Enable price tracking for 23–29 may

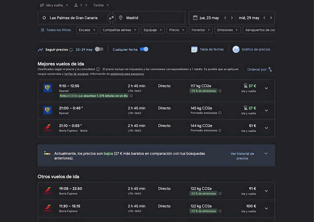99,49
